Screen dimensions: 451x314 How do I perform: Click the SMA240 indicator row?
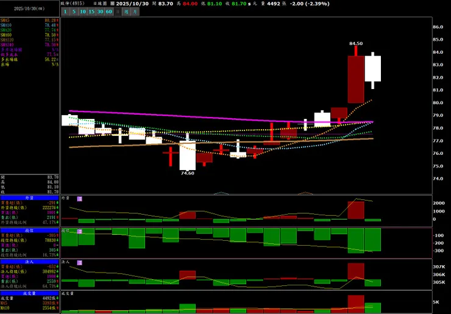(x=29, y=45)
